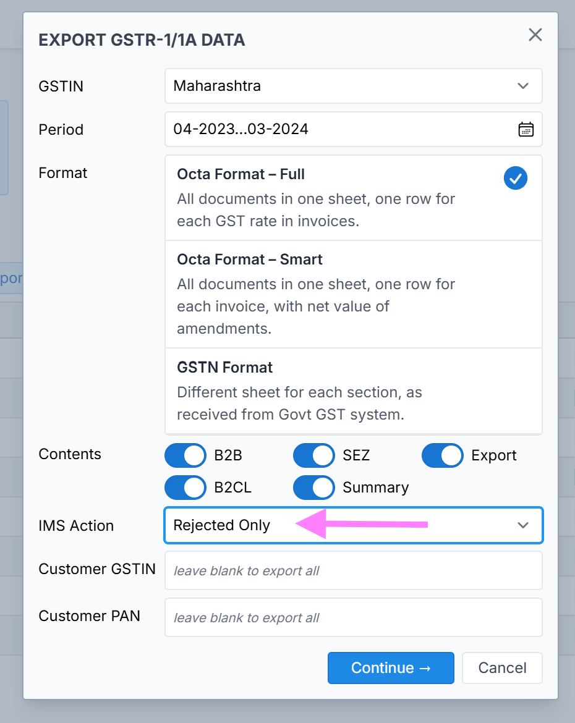Focus the Customer GSTIN input field
The image size is (575, 723).
click(352, 570)
